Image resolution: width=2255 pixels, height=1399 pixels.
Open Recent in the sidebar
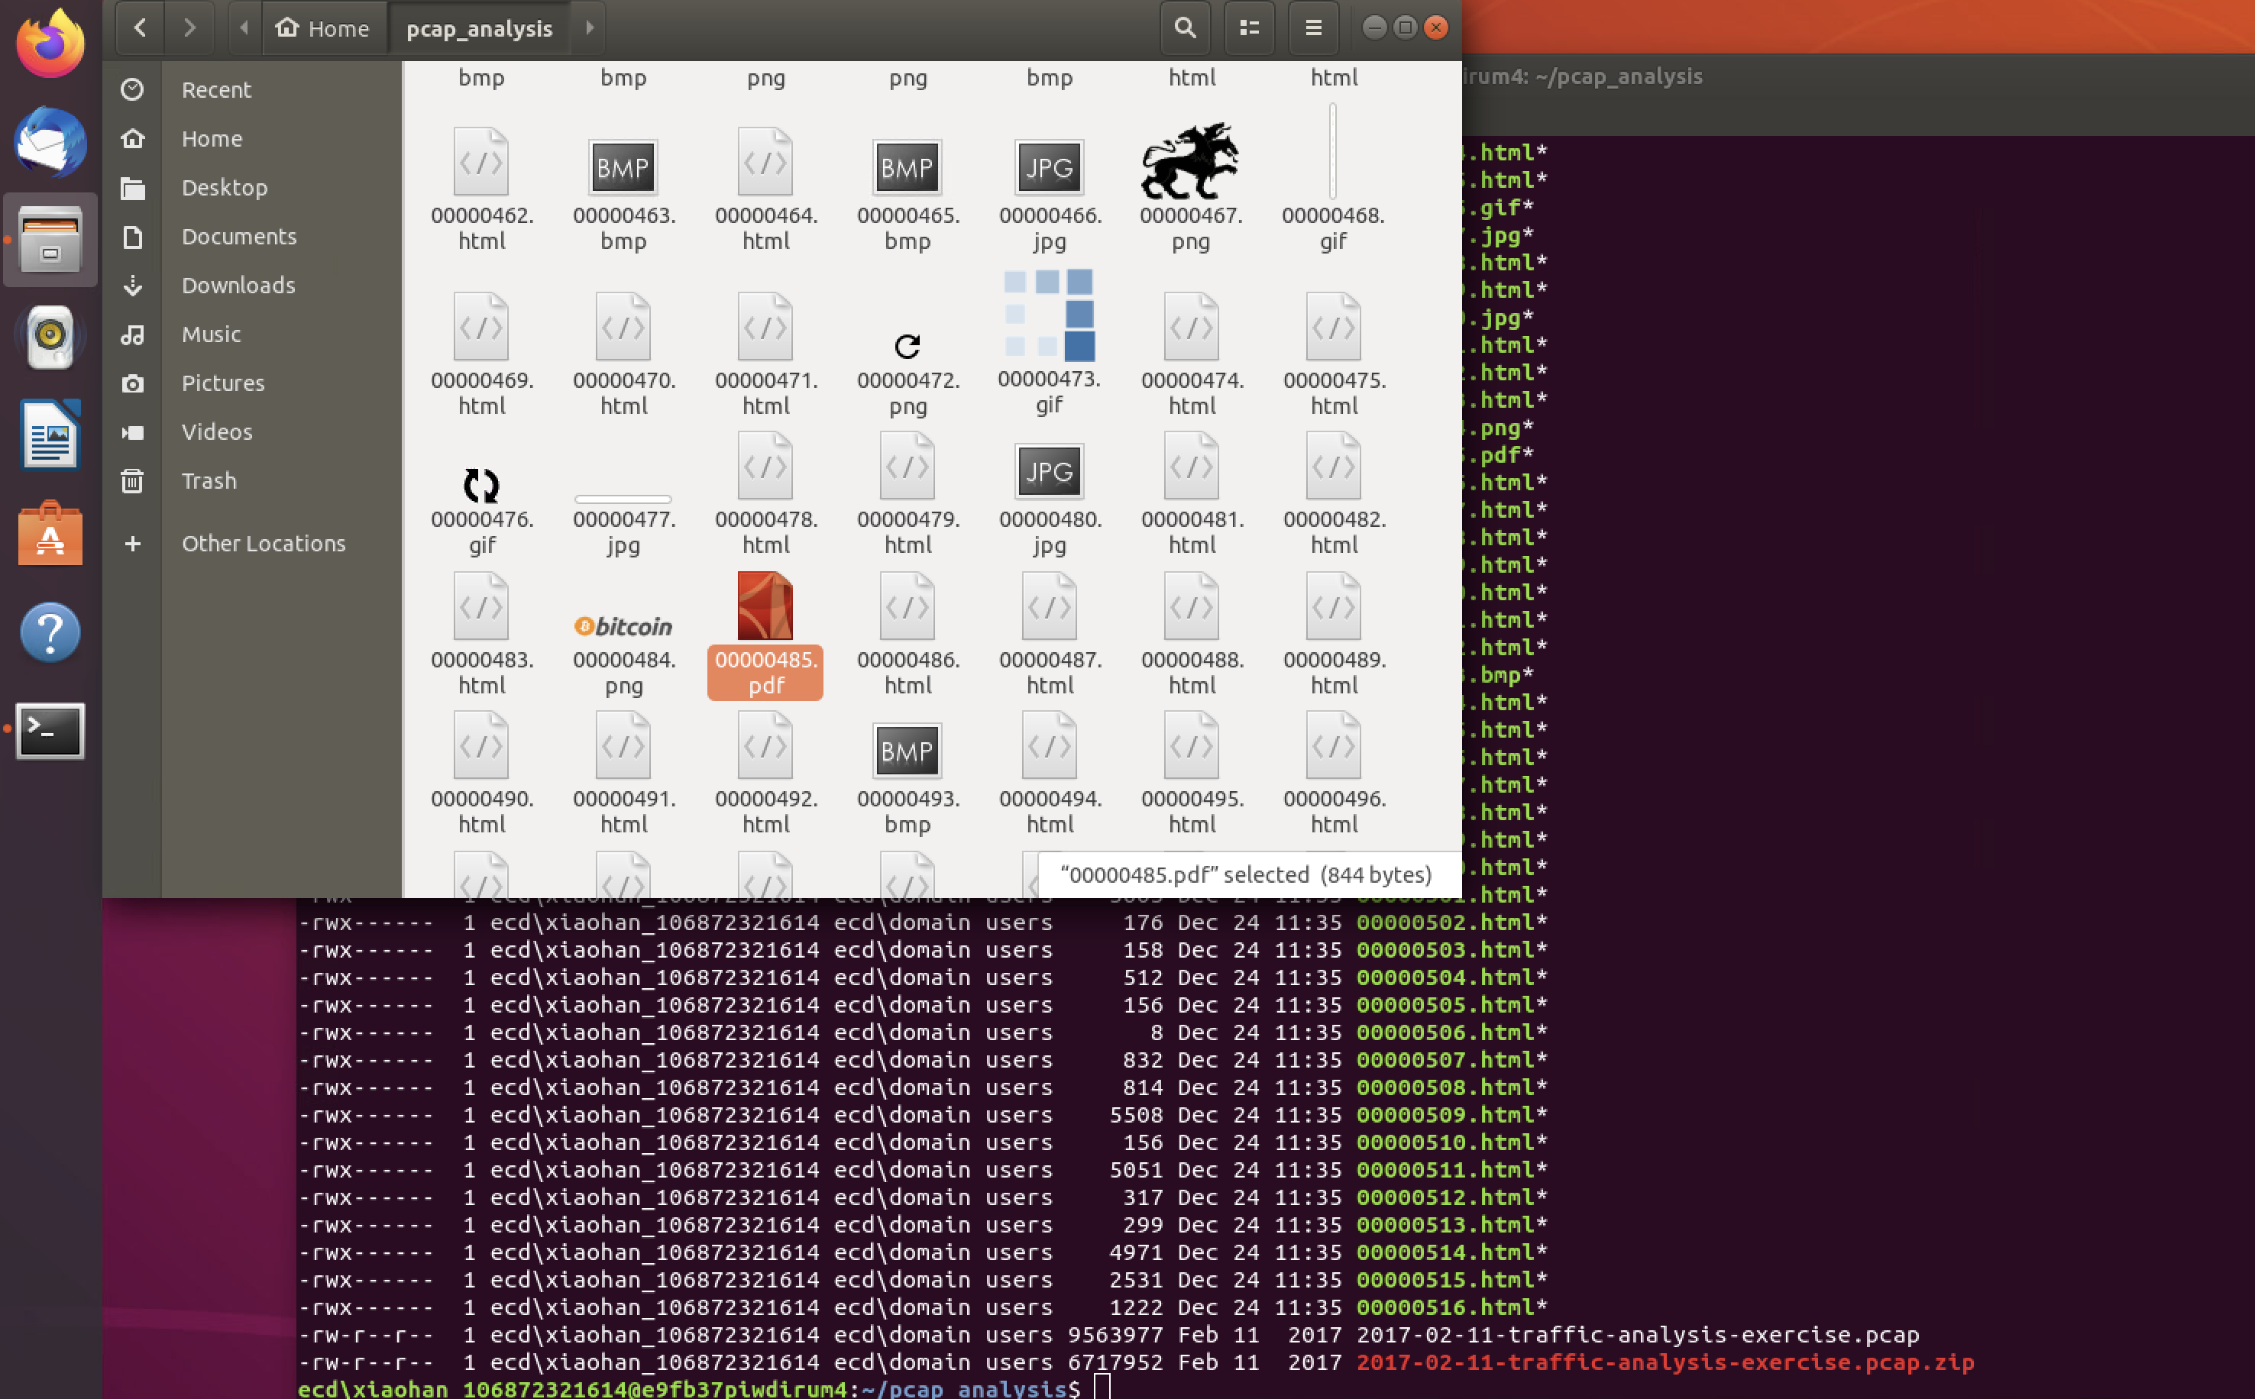coord(251,90)
